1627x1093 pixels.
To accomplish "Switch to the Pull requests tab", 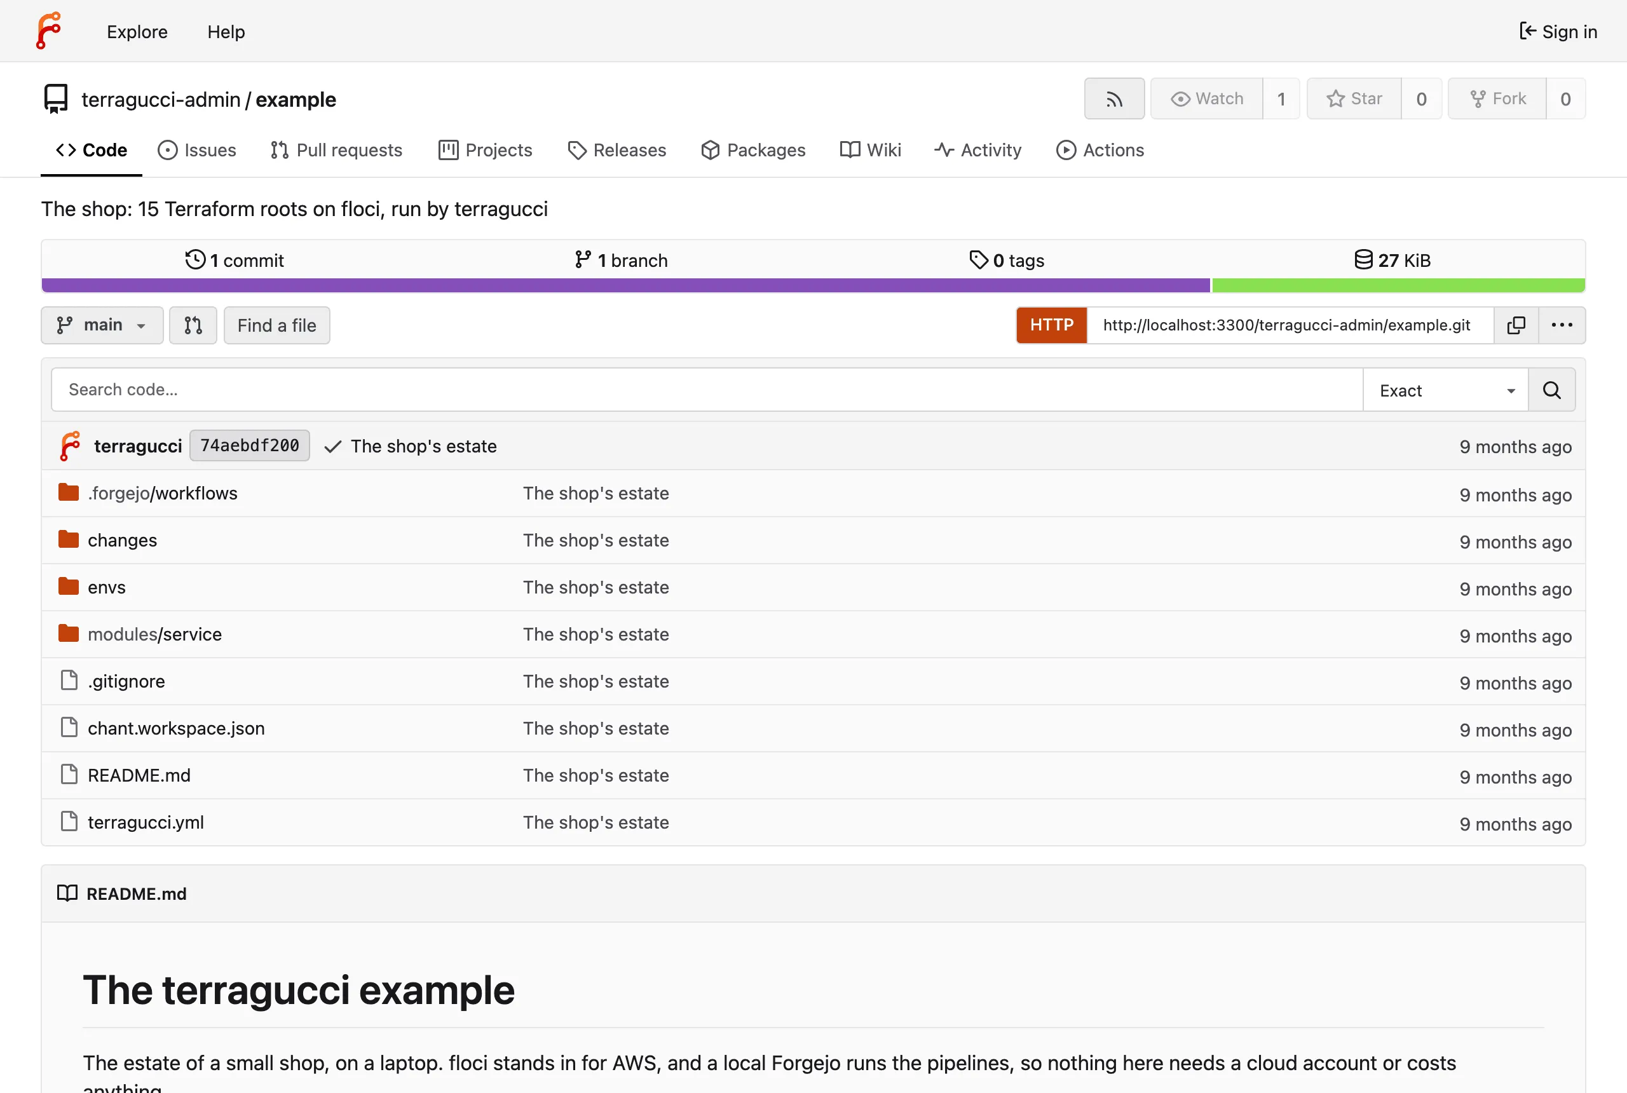I will [x=336, y=150].
